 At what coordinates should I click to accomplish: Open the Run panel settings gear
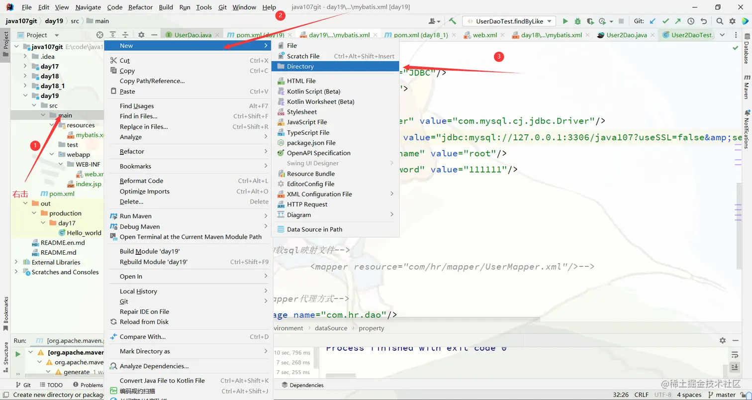(723, 340)
